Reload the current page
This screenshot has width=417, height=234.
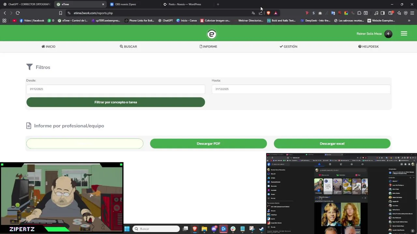coord(18,13)
